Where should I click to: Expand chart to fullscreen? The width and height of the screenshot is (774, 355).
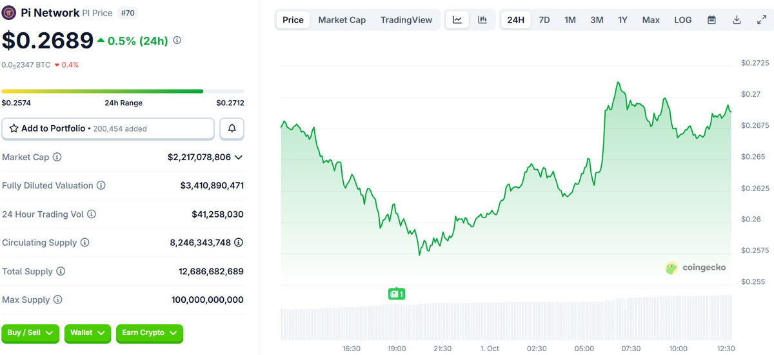coord(761,20)
